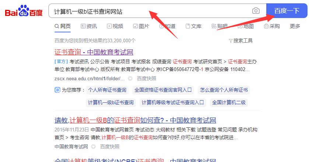
Task: Select suggestion 计算机一级b证书查询
Action: pyautogui.click(x=111, y=103)
